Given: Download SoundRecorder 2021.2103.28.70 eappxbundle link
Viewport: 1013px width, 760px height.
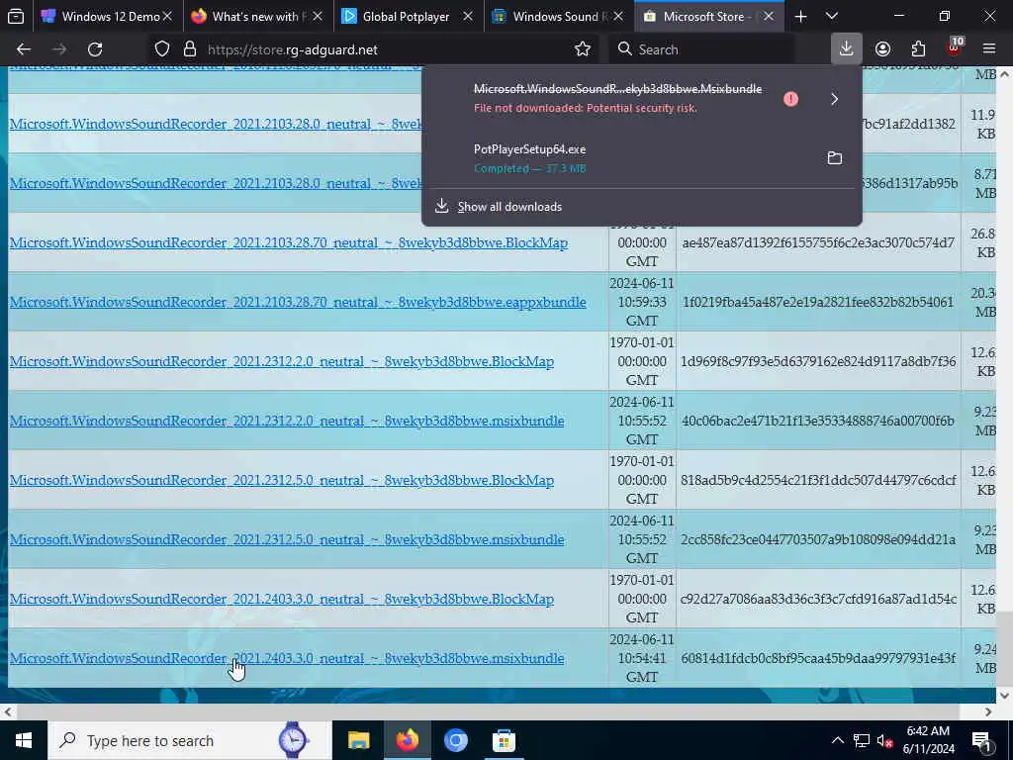Looking at the screenshot, I should (298, 303).
